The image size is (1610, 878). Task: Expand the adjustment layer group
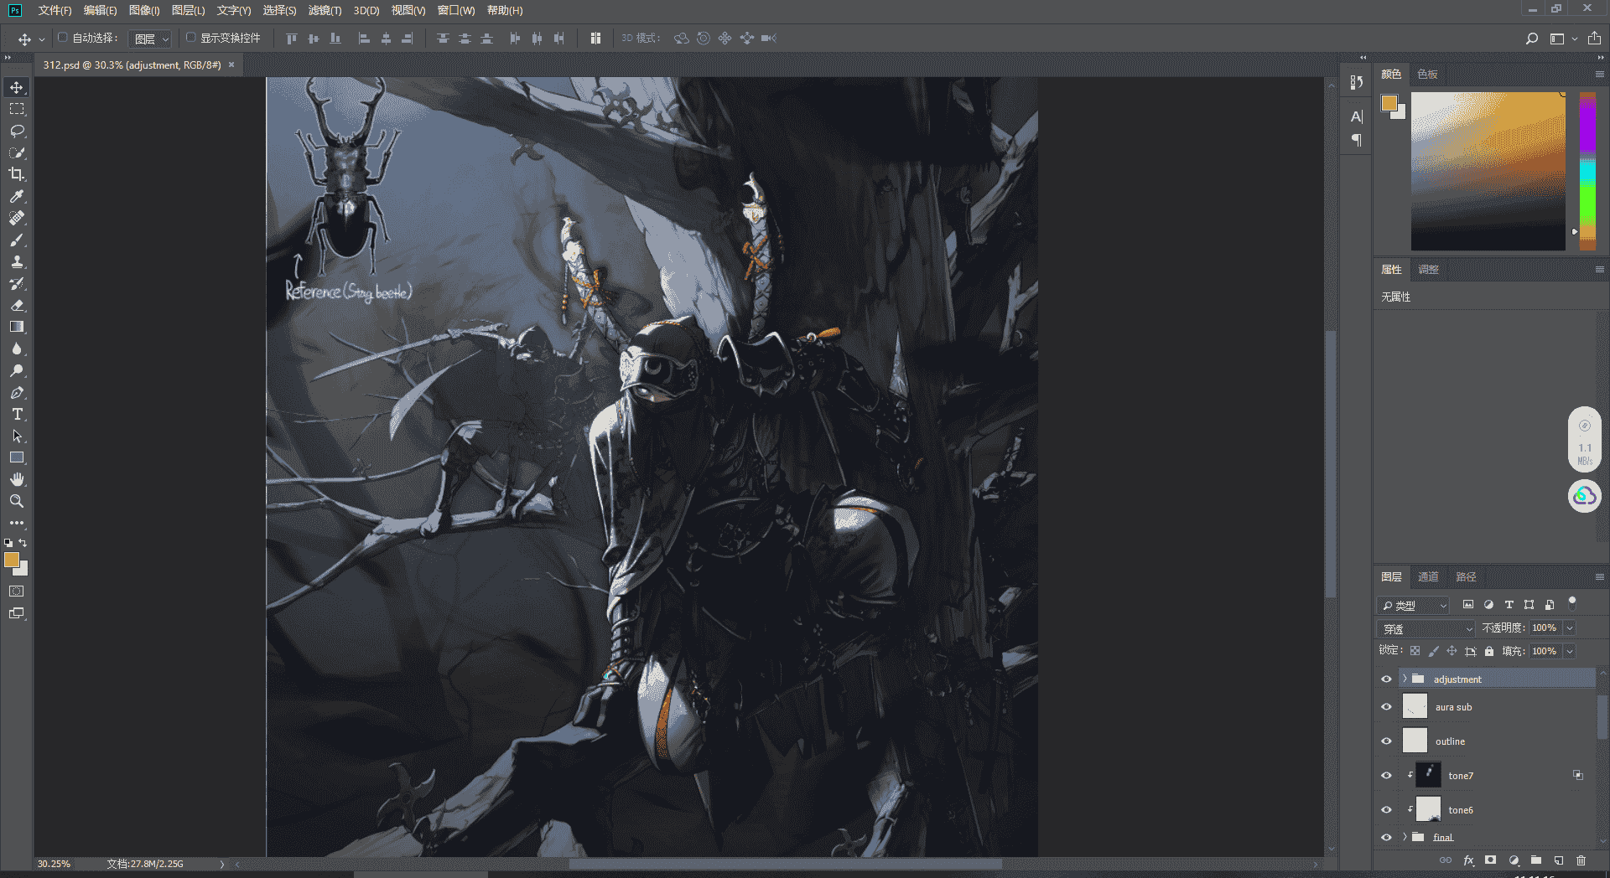(1405, 679)
